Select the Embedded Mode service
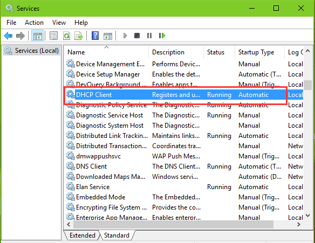Viewport: 315px width, 243px height. (x=100, y=197)
